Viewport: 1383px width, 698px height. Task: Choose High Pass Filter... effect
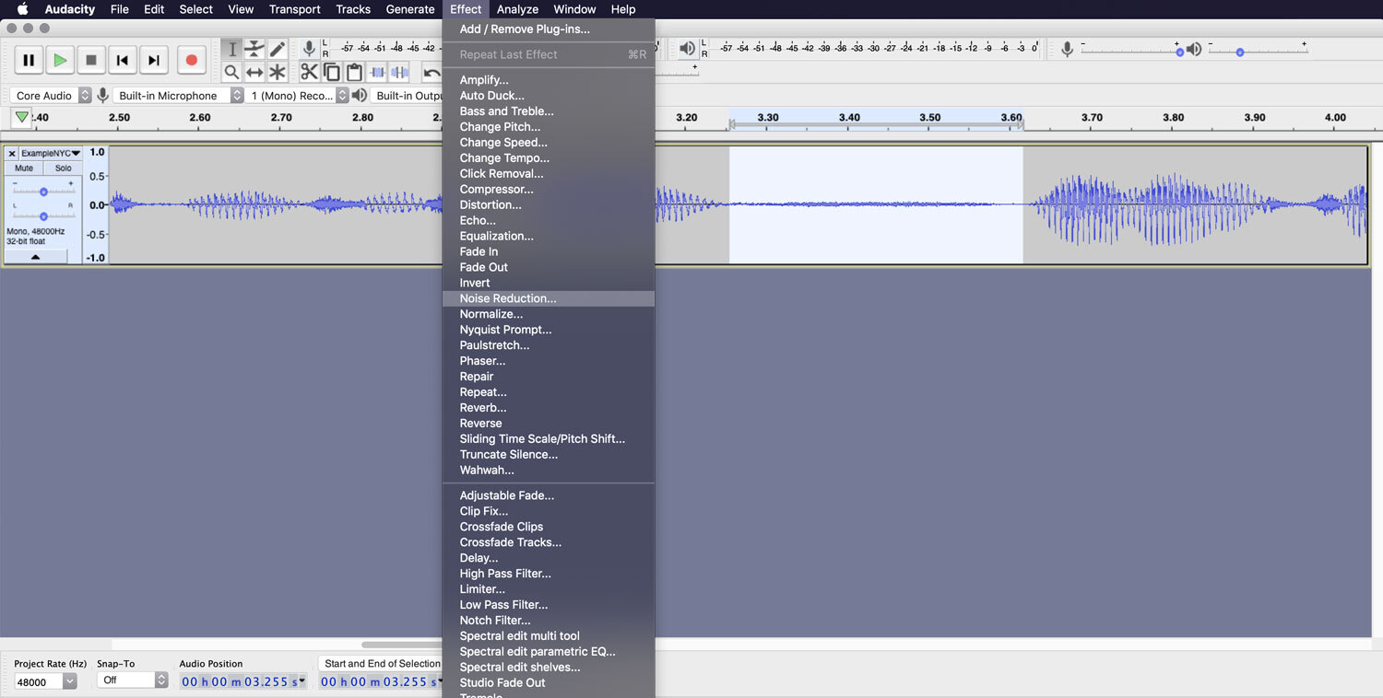[549, 573]
